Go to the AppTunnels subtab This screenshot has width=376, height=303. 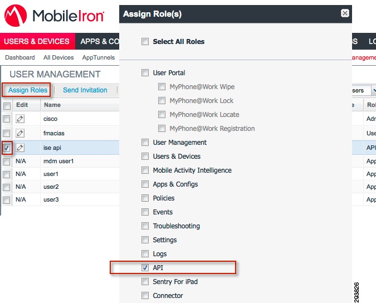[99, 57]
